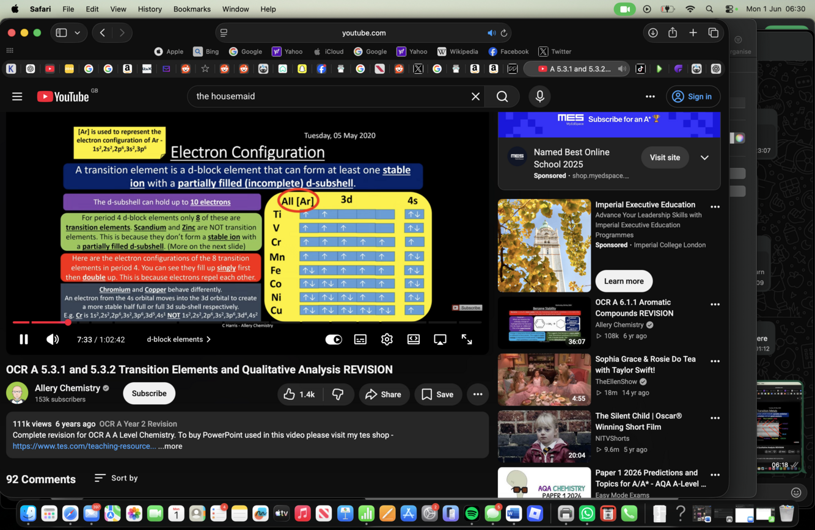Open options for The Silent Child video
The image size is (815, 530).
(x=715, y=418)
